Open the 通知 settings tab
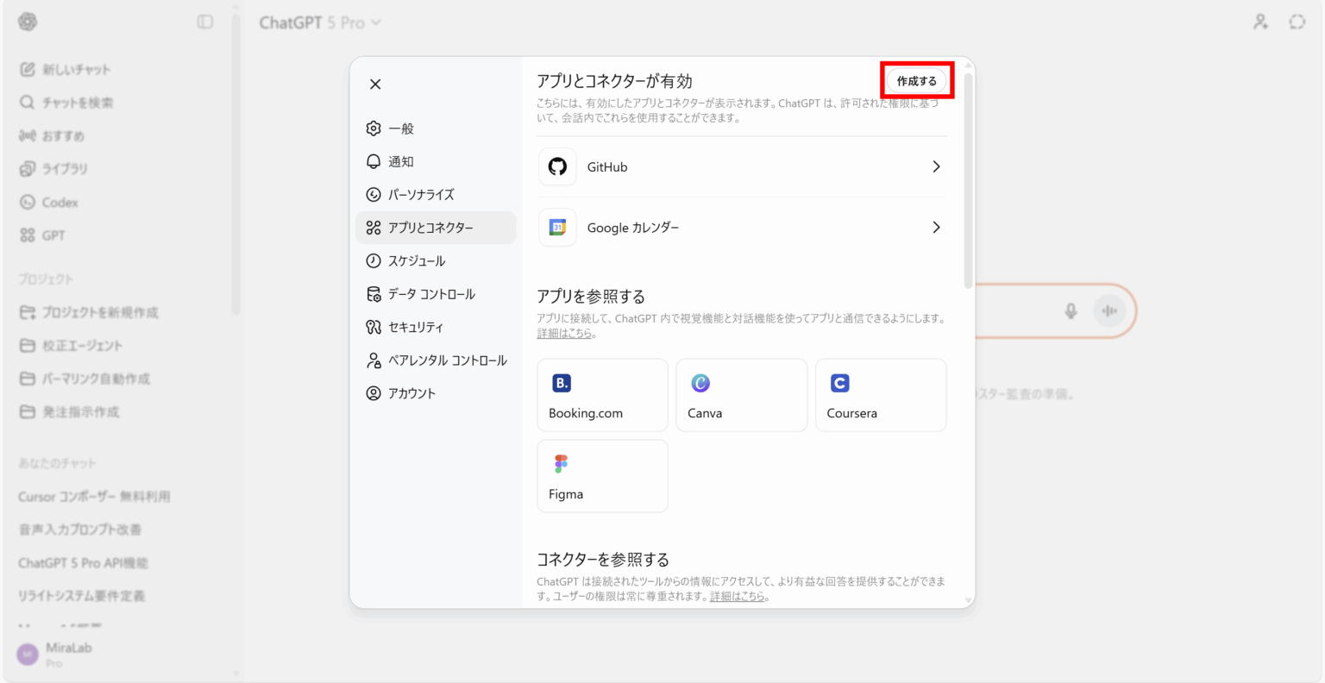 pos(401,161)
